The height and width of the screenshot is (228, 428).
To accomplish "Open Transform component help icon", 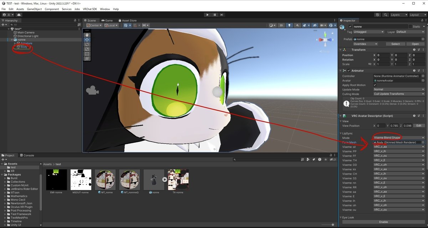I will [x=414, y=50].
